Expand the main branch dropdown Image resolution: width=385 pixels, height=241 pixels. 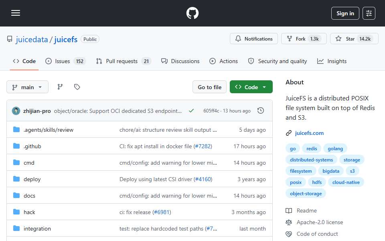[27, 87]
